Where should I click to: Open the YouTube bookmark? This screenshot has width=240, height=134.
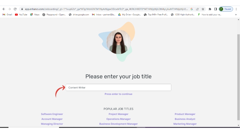point(21,15)
